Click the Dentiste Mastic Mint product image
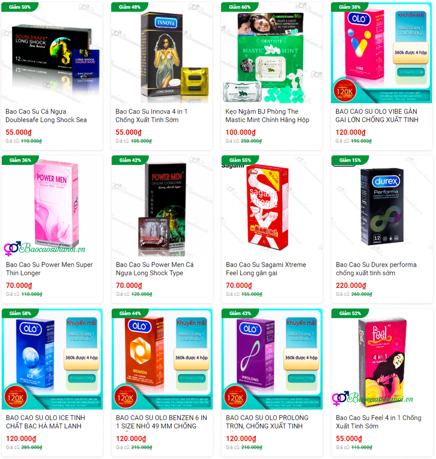Viewport: 436px width, 459px height. (x=272, y=53)
